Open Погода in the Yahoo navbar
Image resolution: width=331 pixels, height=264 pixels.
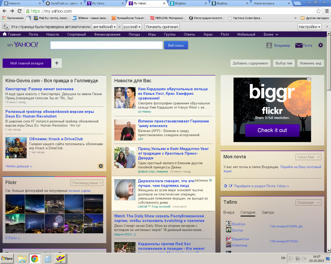pos(134,34)
